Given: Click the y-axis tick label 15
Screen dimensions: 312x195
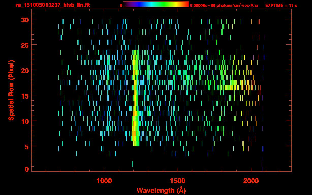Looking at the screenshot, I should (25, 96).
